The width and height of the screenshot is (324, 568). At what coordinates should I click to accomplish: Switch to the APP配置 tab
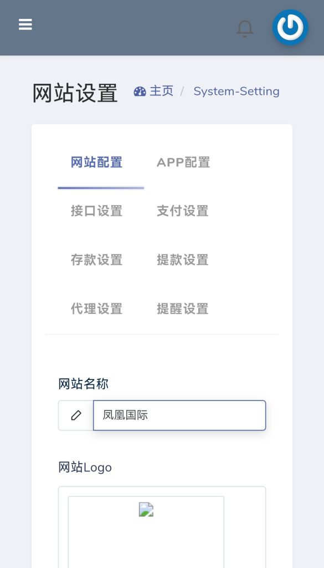[183, 162]
